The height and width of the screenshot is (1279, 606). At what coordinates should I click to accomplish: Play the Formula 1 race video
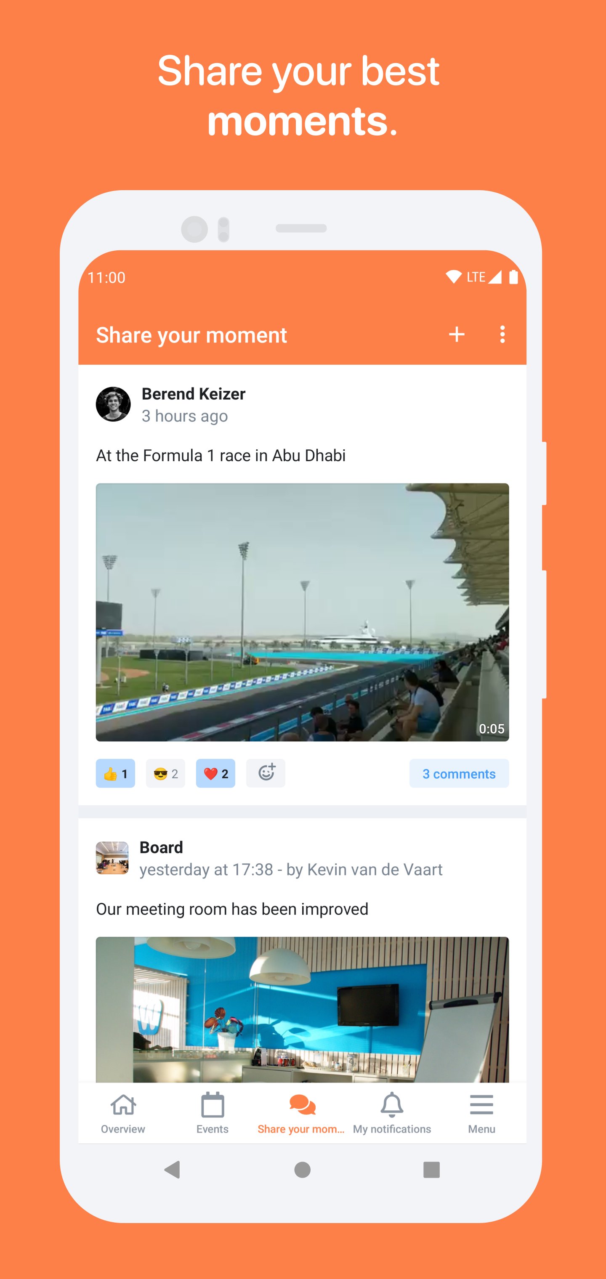click(303, 612)
